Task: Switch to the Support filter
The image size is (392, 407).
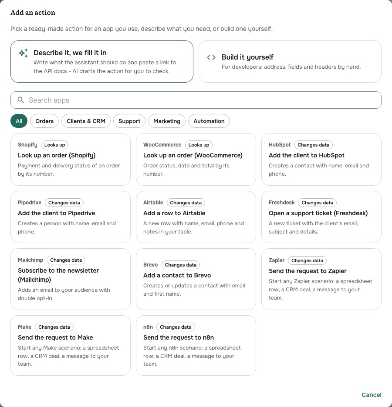Action: coord(129,121)
